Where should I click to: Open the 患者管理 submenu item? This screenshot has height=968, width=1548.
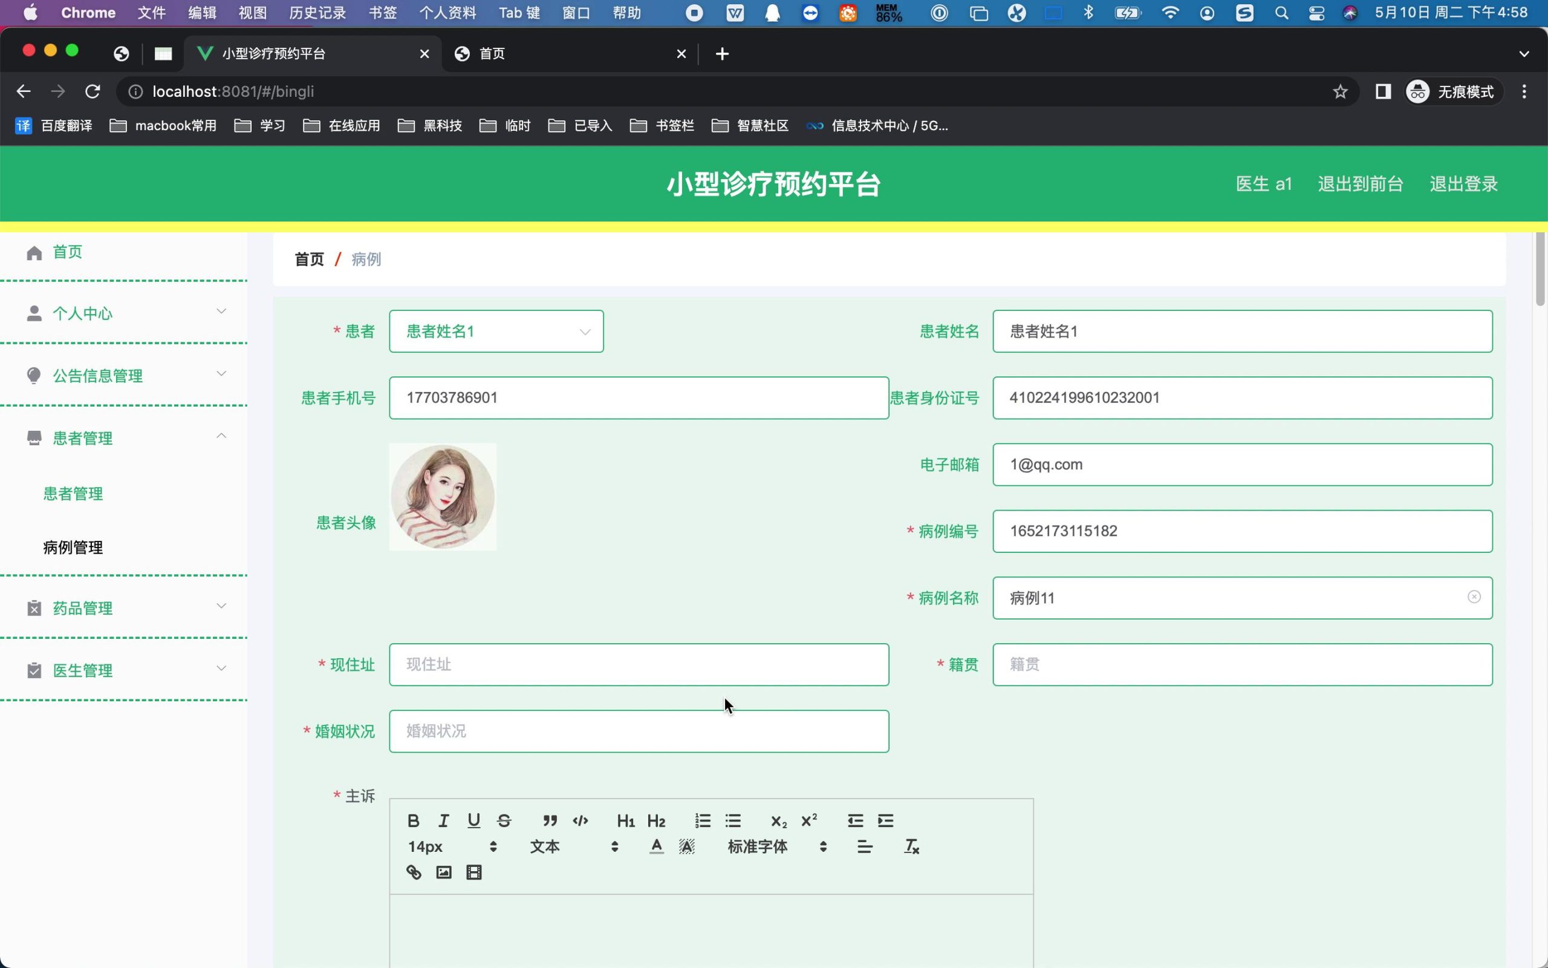pos(73,494)
